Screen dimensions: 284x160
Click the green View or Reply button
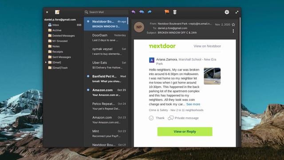click(x=185, y=132)
